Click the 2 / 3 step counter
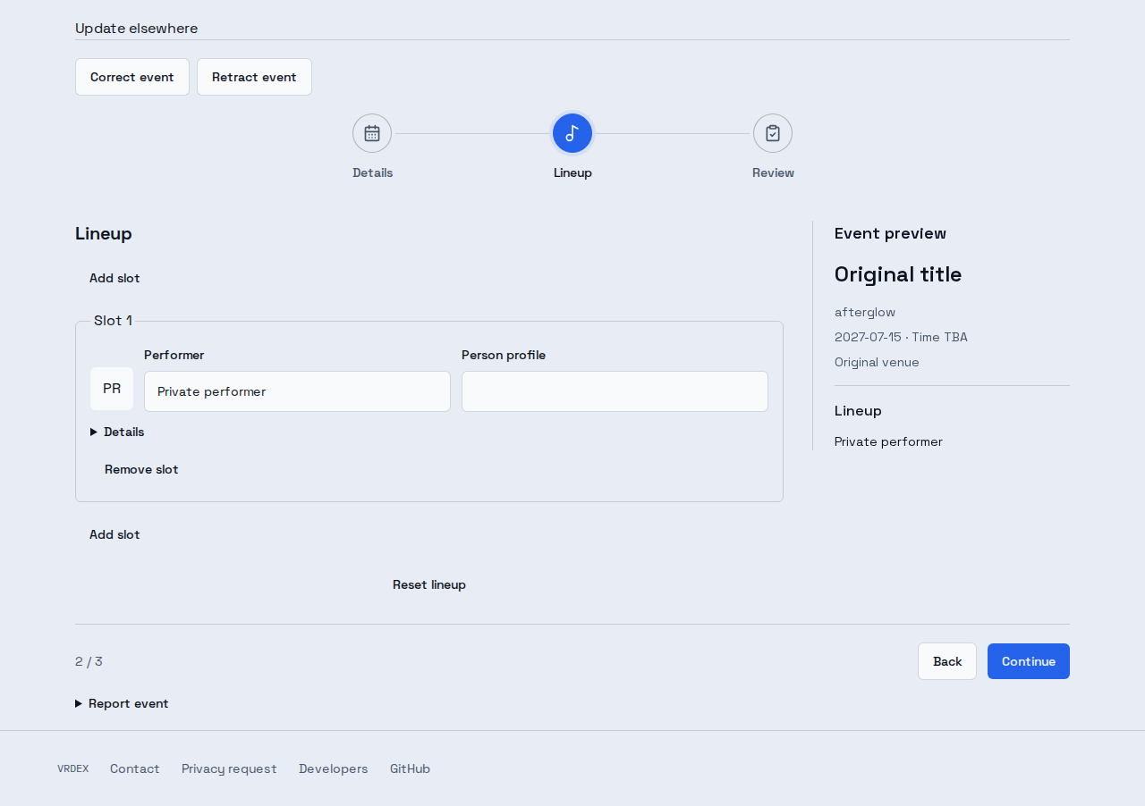 (89, 661)
